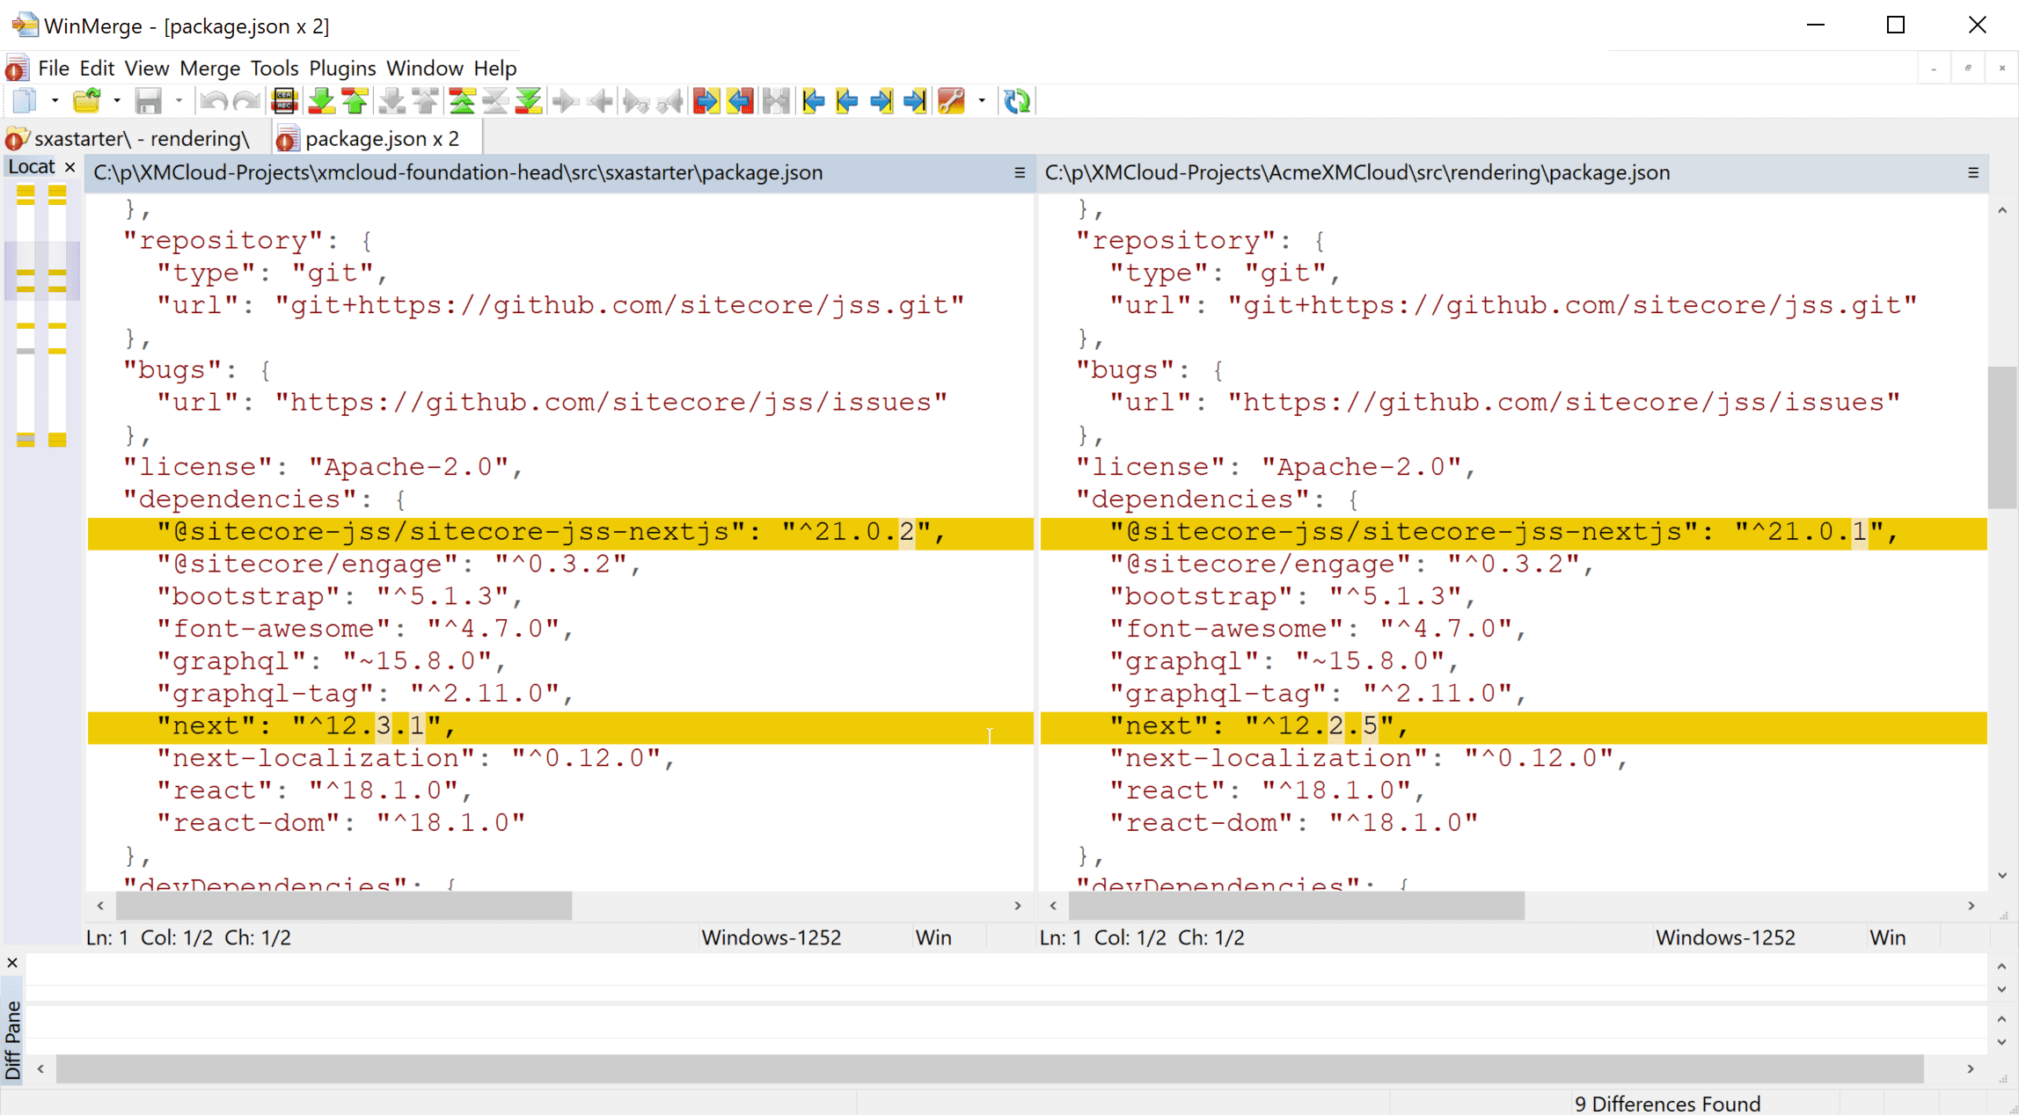Image resolution: width=2019 pixels, height=1115 pixels.
Task: Click the Select Line Difference icon
Action: pyautogui.click(x=284, y=101)
